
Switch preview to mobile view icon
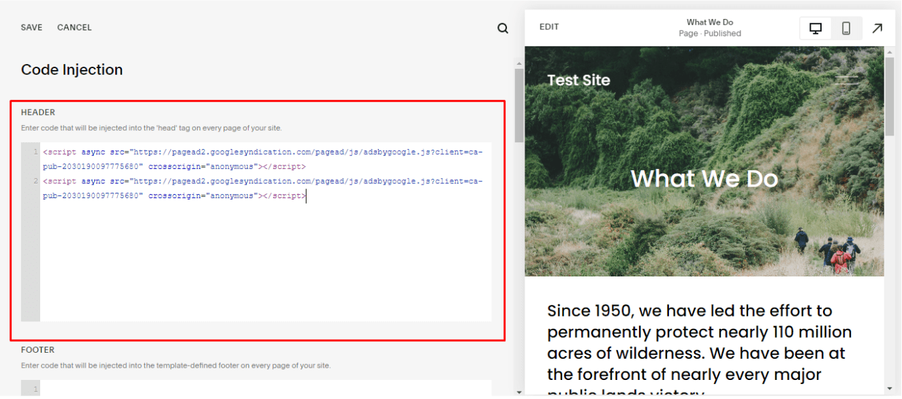pyautogui.click(x=846, y=29)
